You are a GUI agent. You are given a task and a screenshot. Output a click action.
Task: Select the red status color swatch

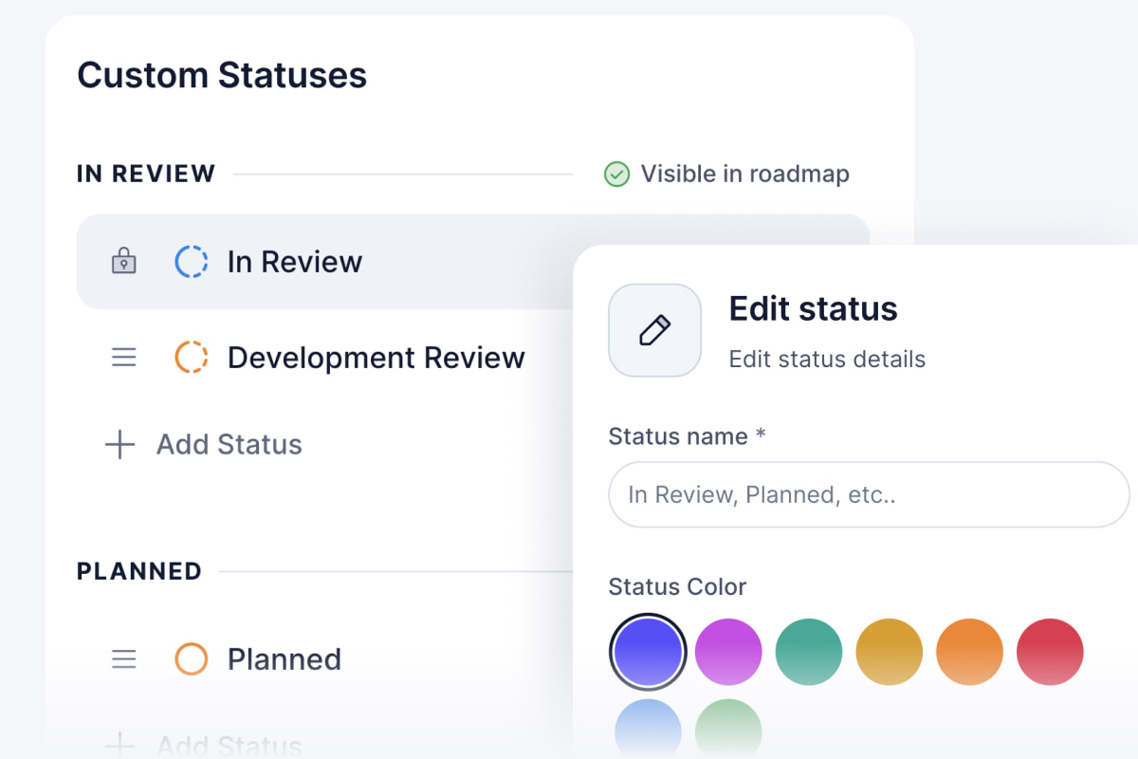point(1050,652)
